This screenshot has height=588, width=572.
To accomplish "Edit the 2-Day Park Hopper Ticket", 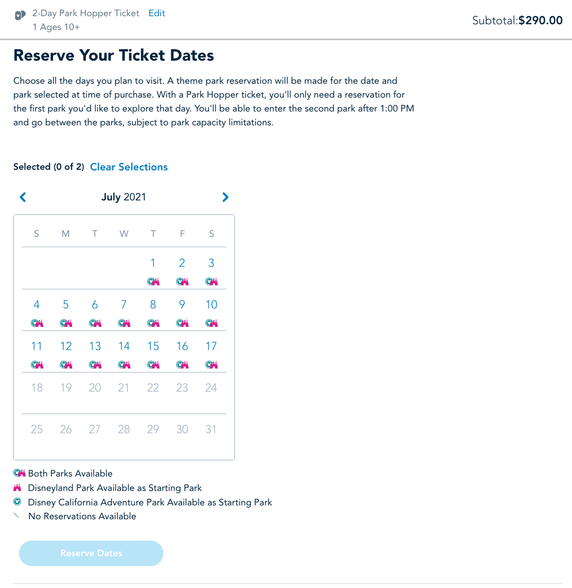I will pos(156,13).
